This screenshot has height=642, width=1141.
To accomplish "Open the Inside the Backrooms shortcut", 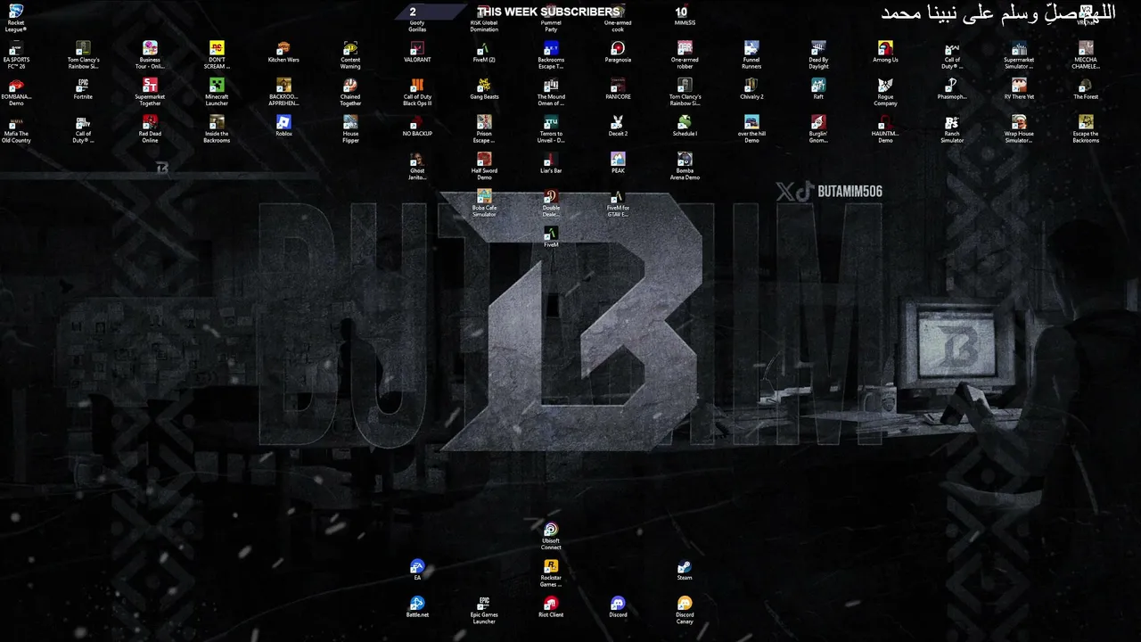I will coord(217,129).
